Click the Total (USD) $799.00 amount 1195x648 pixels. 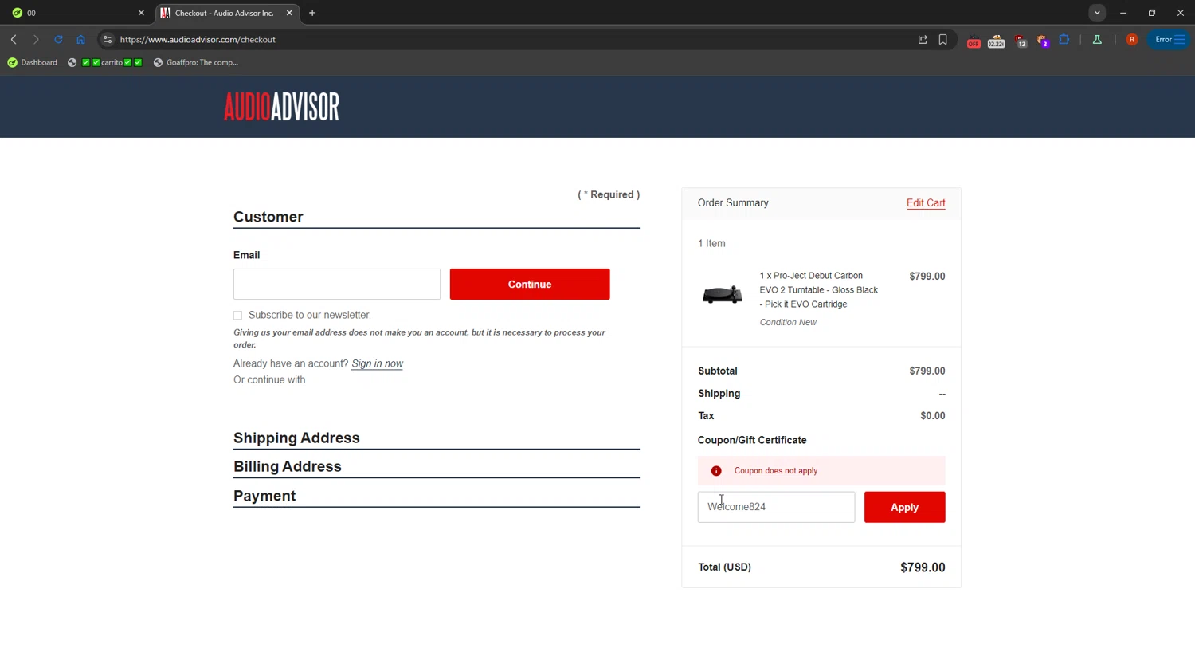coord(923,567)
